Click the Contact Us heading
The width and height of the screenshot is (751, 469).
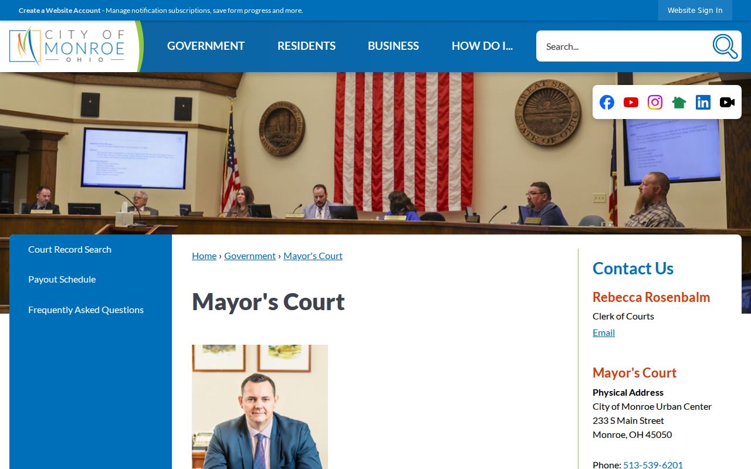click(633, 269)
